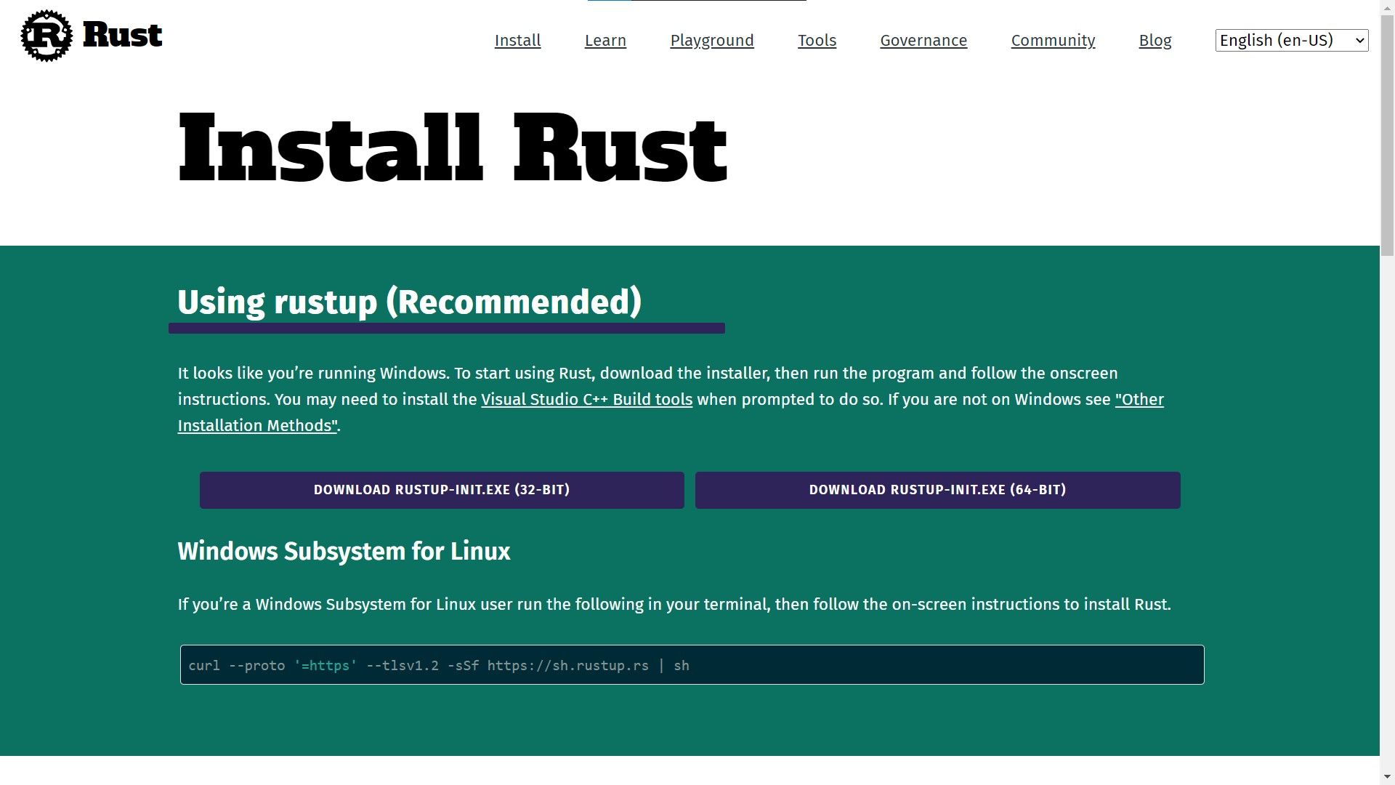The image size is (1395, 785).
Task: Open the Governance nav link
Action: coord(923,41)
